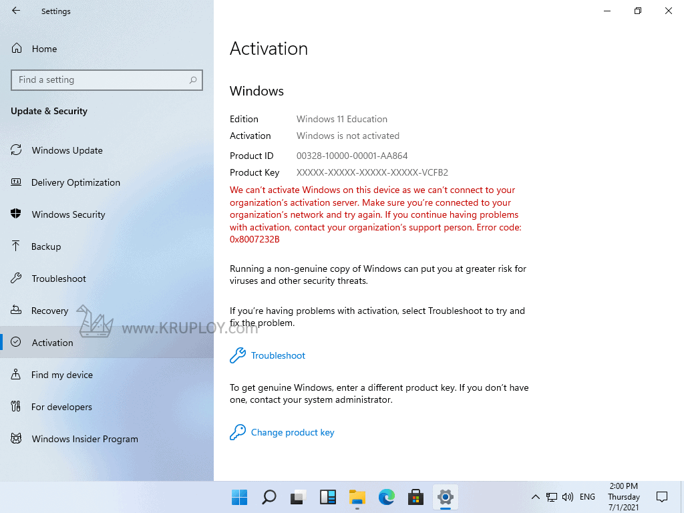Viewport: 684px width, 513px height.
Task: Minimize the Settings window
Action: 607,11
